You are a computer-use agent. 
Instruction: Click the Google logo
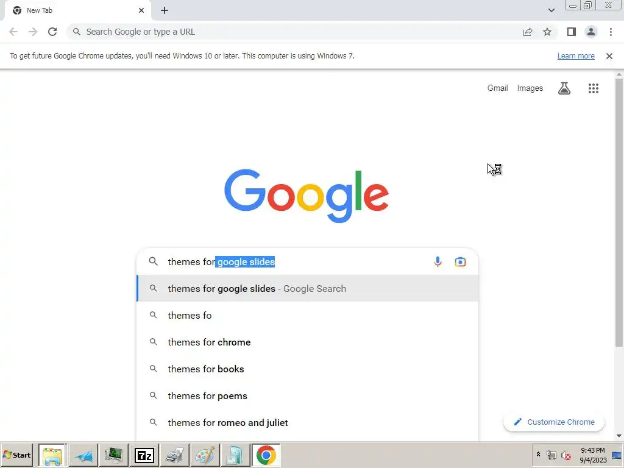(307, 196)
